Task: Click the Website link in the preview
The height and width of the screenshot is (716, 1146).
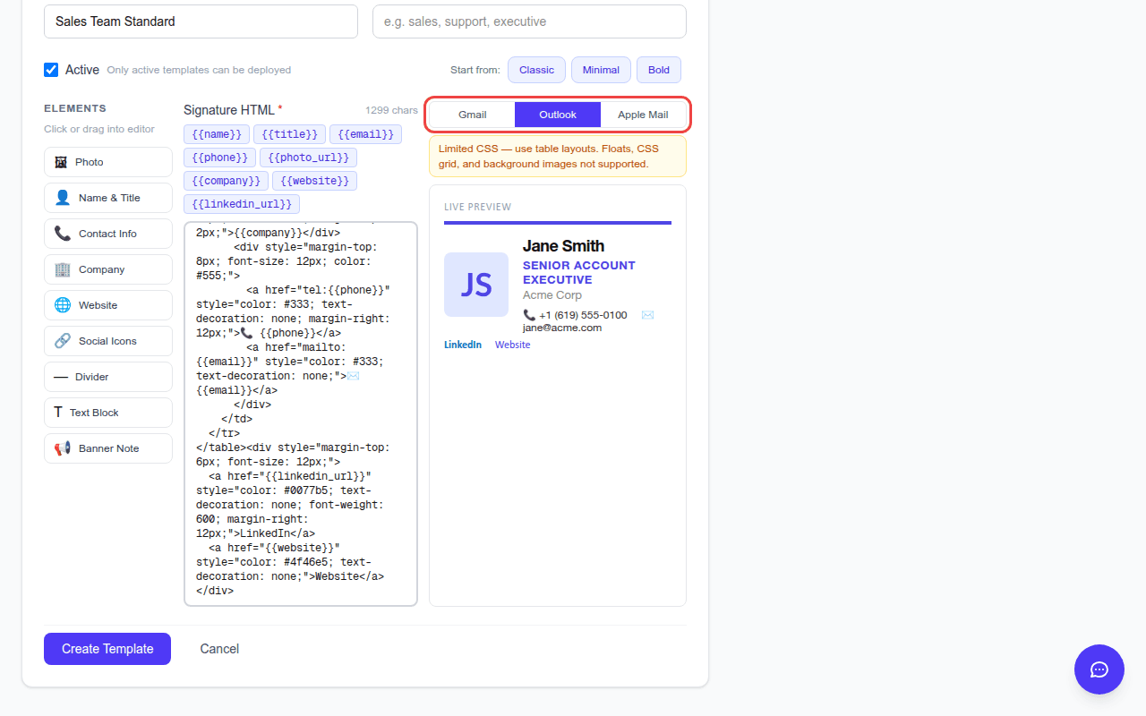Action: click(513, 345)
